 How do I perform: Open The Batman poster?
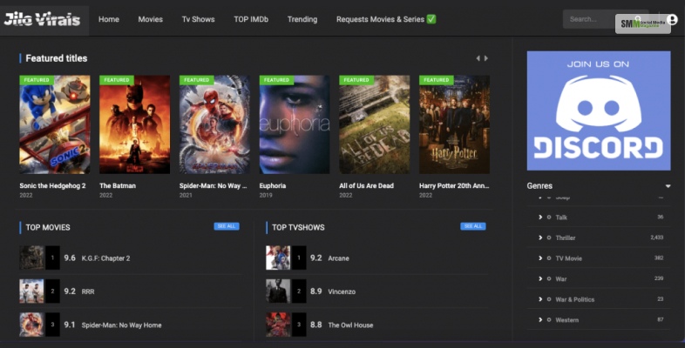pyautogui.click(x=134, y=124)
